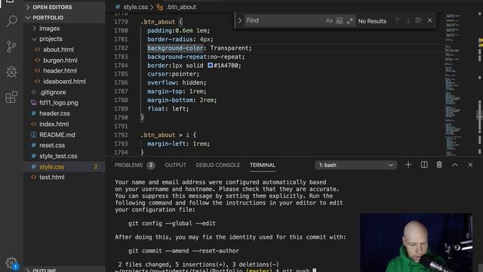Viewport: 483px width, 272px height.
Task: Open the 1: bash terminal dropdown
Action: 355,165
